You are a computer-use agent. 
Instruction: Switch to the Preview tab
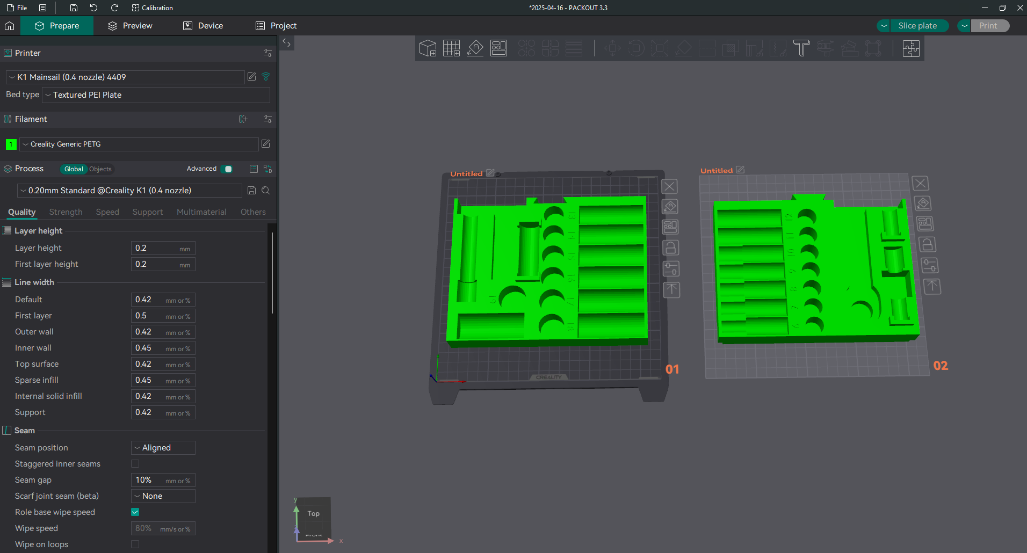point(130,26)
